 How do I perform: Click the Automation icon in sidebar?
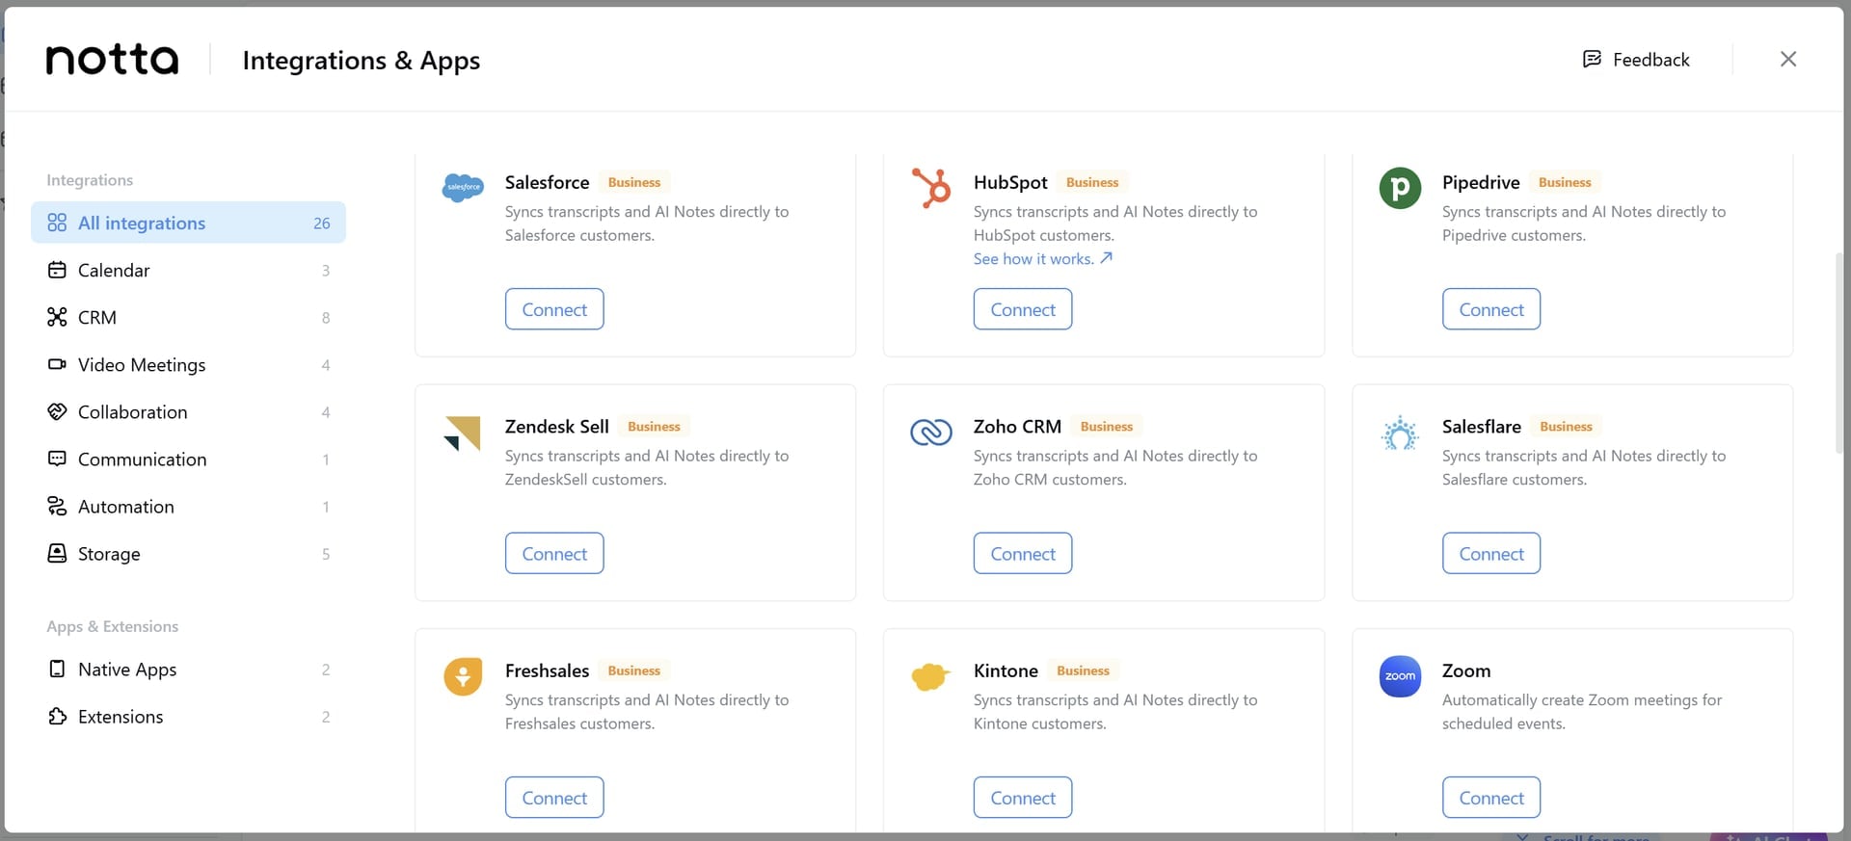tap(57, 507)
